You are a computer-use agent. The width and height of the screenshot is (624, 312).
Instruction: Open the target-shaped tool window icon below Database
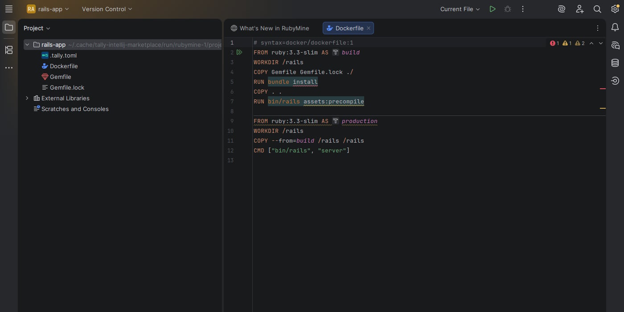[x=615, y=81]
